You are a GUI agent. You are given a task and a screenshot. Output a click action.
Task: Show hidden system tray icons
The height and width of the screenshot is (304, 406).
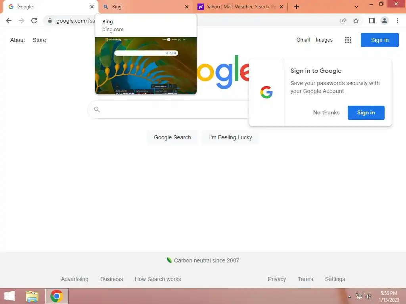click(349, 296)
